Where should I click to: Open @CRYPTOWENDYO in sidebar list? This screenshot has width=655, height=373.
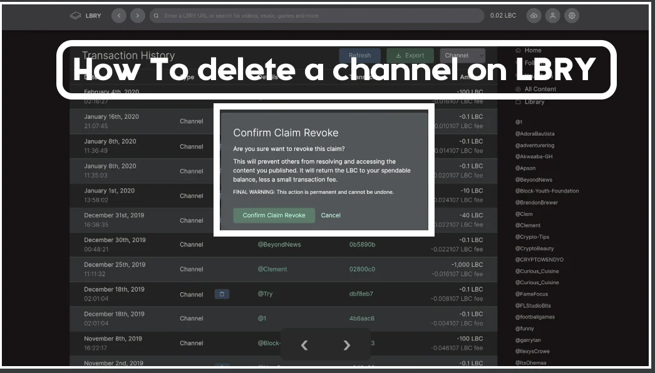click(x=539, y=259)
